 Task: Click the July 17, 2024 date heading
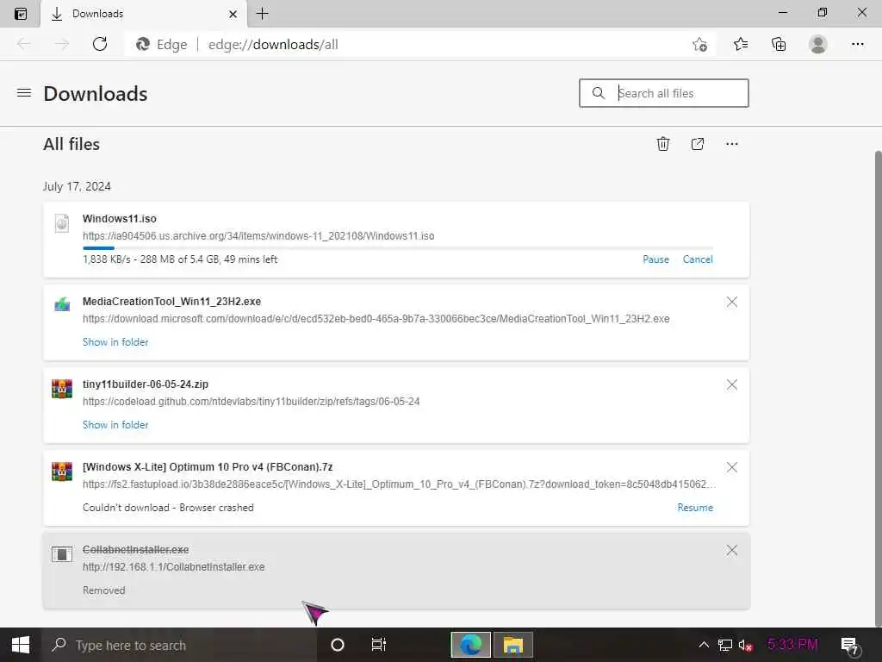coord(77,186)
